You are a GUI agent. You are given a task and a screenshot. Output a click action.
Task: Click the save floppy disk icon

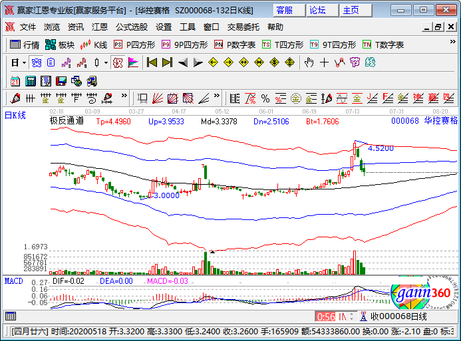click(x=61, y=81)
